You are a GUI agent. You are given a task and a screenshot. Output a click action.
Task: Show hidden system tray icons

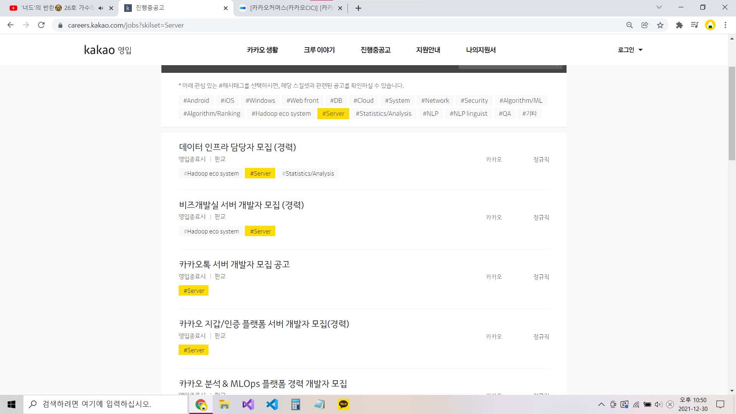(x=601, y=404)
